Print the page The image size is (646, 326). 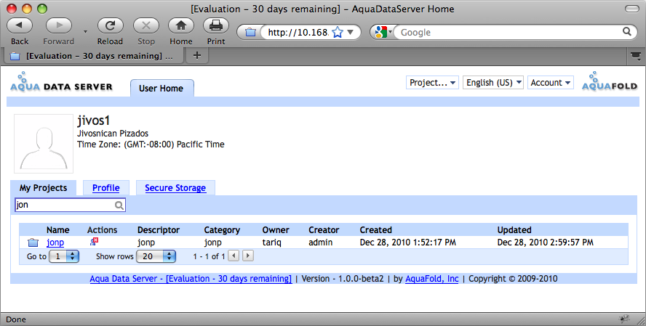tap(216, 26)
